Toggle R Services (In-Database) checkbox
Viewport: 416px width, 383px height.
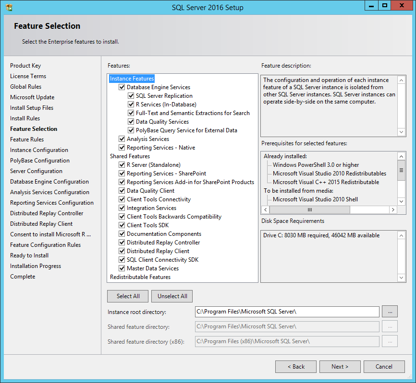131,104
